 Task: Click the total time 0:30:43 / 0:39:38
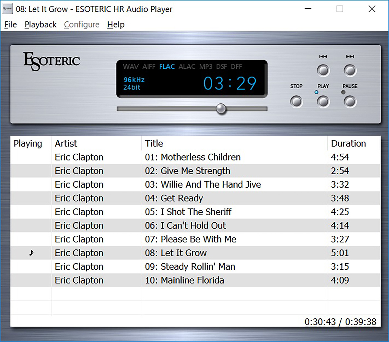(340, 322)
